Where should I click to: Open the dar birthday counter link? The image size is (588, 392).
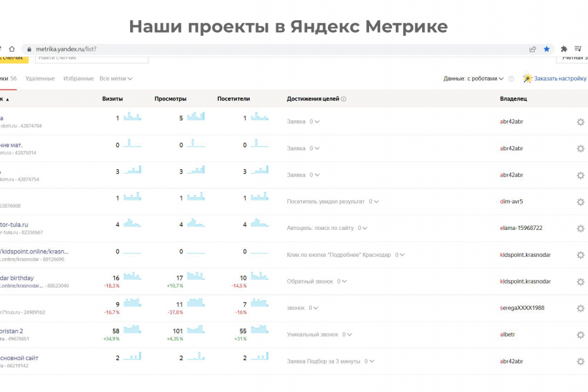[17, 278]
